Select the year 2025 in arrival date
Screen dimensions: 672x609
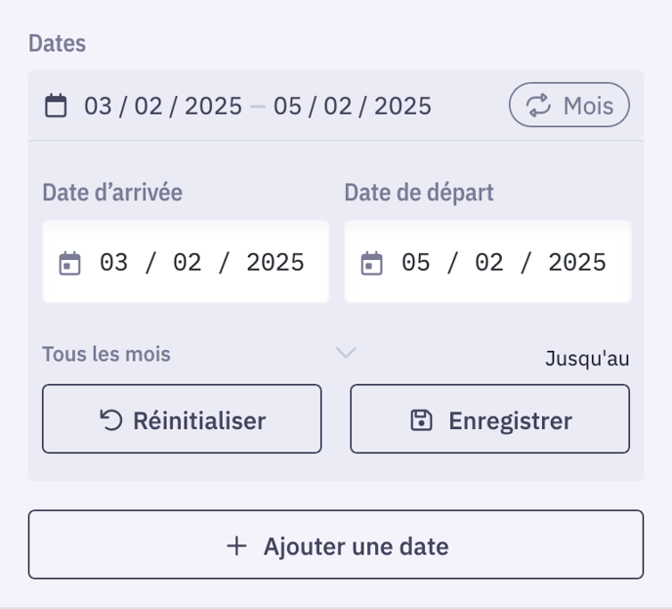coord(275,263)
